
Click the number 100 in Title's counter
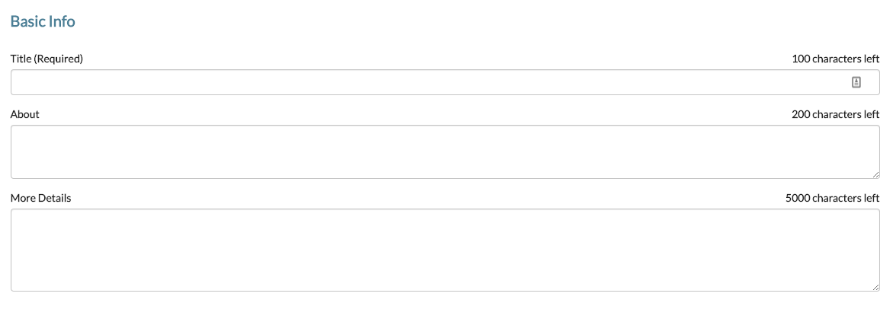pyautogui.click(x=801, y=59)
